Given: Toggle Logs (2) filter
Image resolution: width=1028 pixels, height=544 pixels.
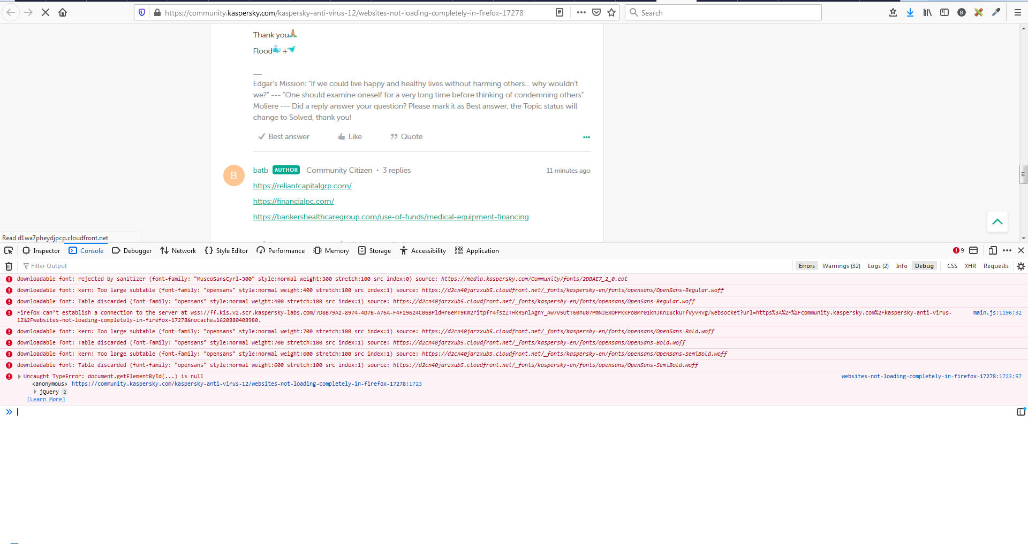Looking at the screenshot, I should click(878, 266).
